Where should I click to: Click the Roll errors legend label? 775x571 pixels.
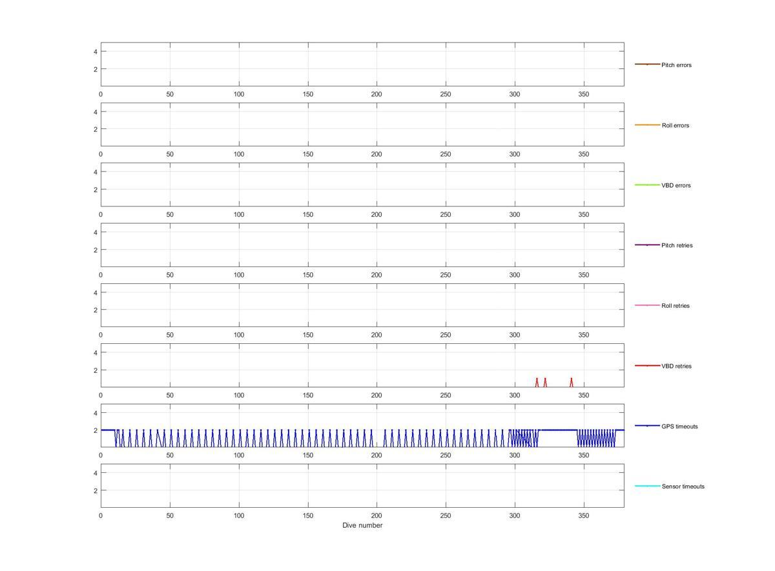click(676, 125)
